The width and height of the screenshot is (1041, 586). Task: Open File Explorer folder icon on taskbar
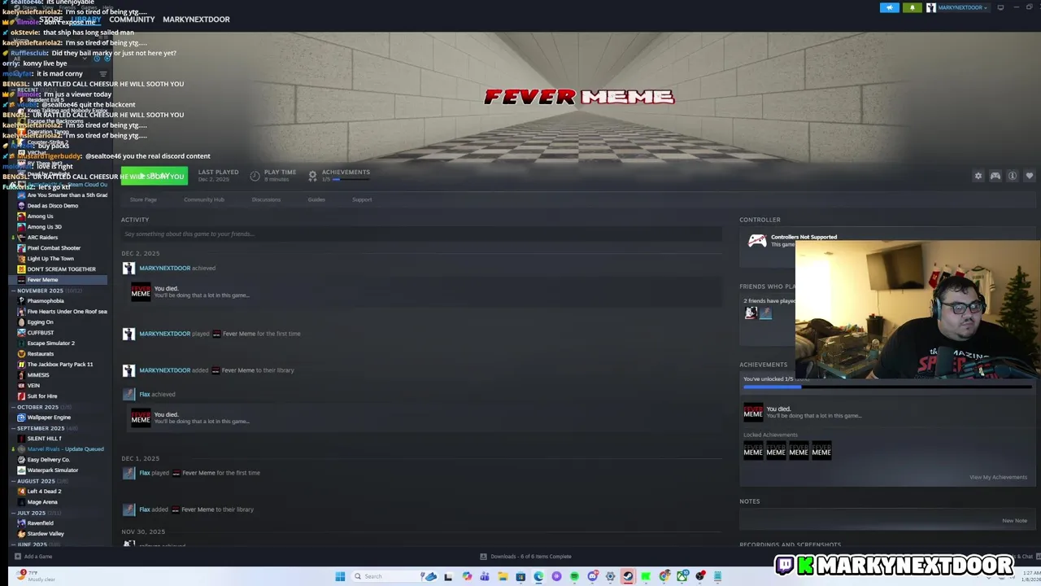tap(503, 576)
